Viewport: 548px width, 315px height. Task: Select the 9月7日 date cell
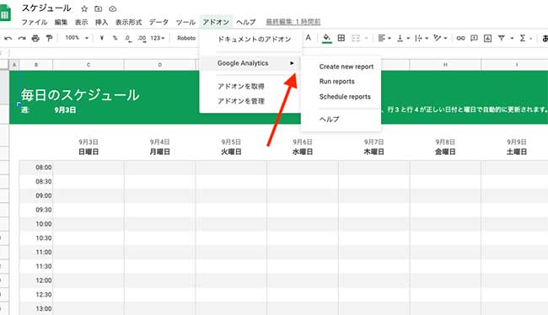click(x=374, y=142)
